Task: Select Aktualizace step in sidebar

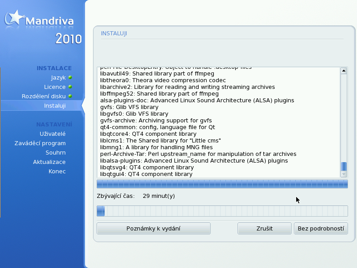Action: coord(49,162)
